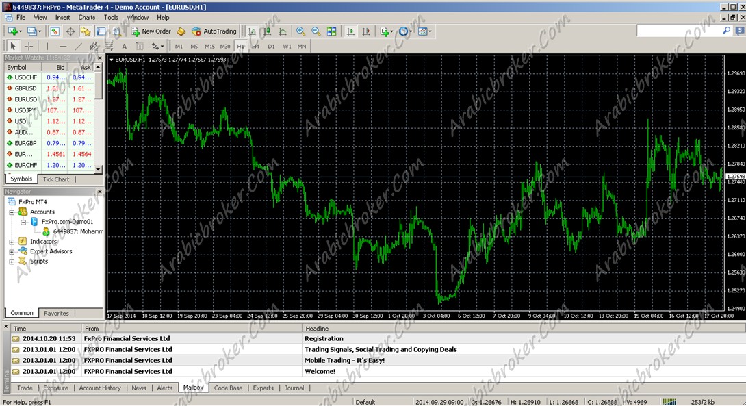
Task: Switch to the Account History tab
Action: [x=100, y=388]
